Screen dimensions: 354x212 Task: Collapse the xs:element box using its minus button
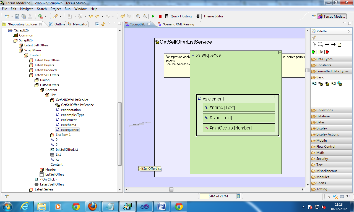pos(276,96)
